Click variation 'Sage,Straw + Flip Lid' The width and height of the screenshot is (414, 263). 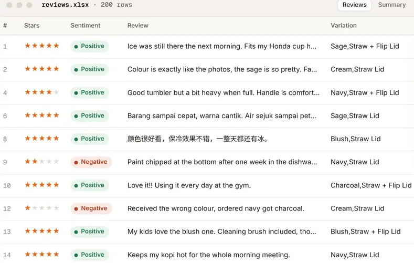pyautogui.click(x=365, y=46)
